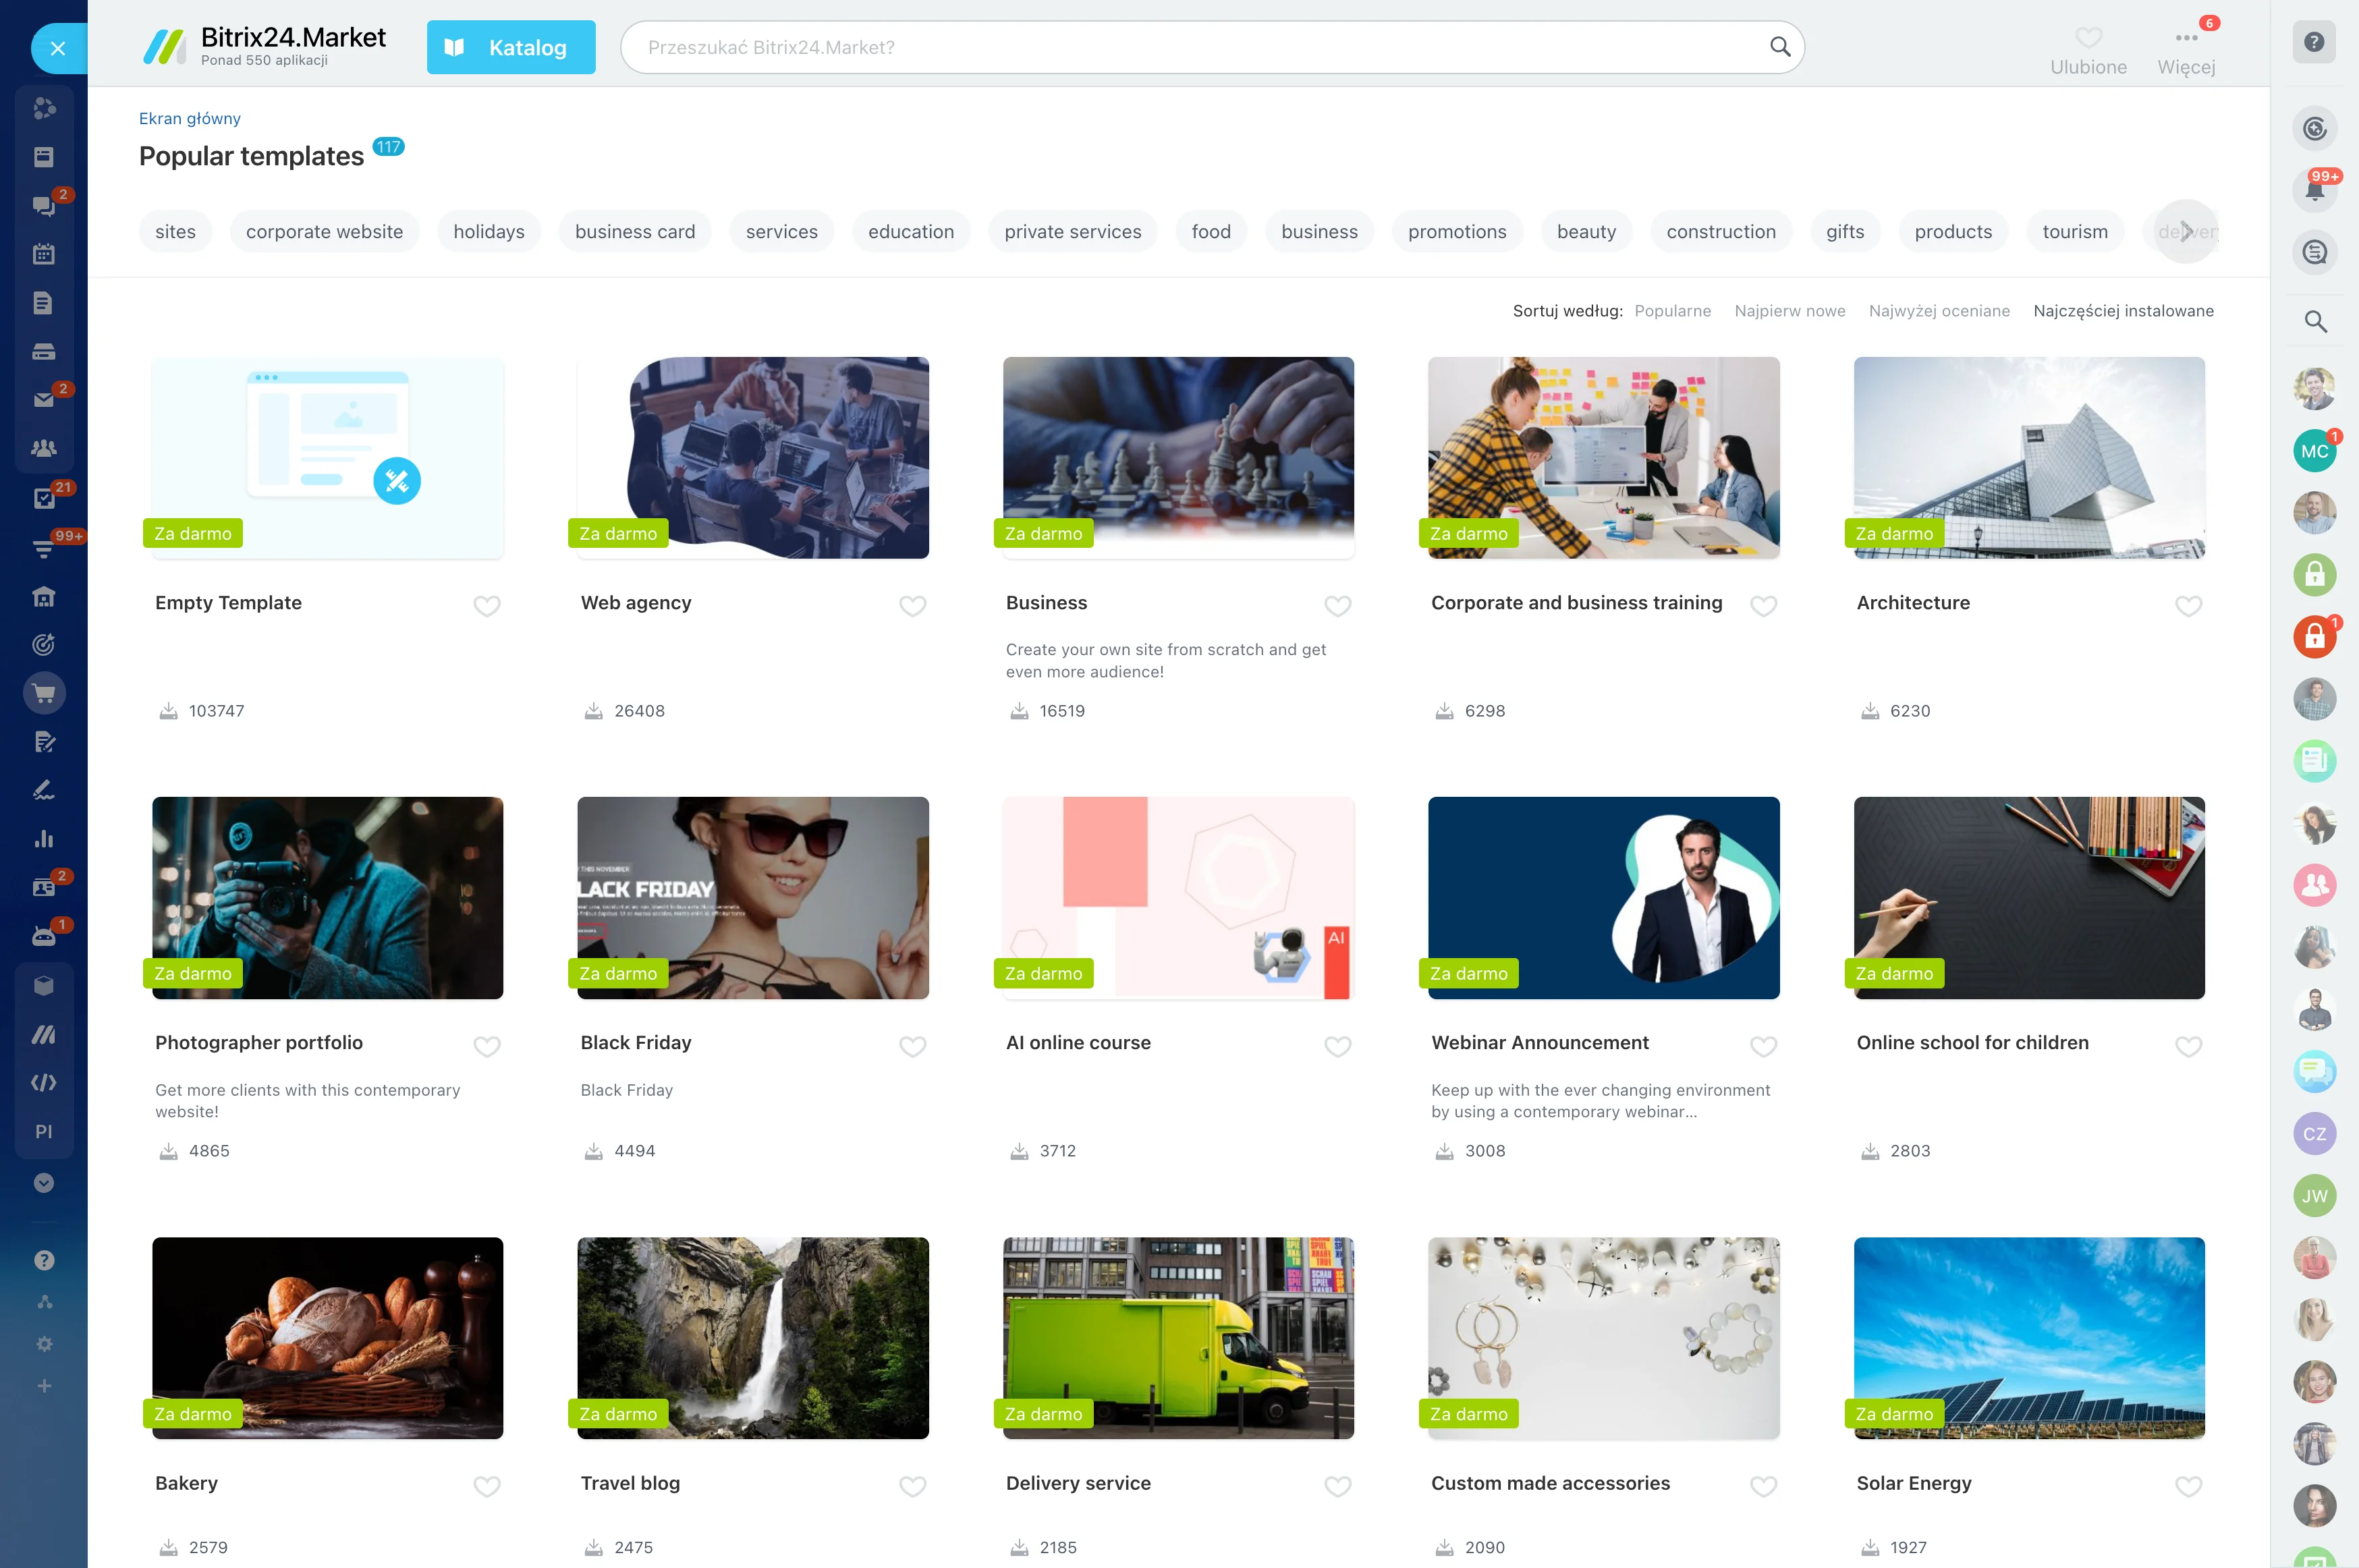Image resolution: width=2359 pixels, height=1568 pixels.
Task: Sort by Najpierw nowe
Action: pos(1789,311)
